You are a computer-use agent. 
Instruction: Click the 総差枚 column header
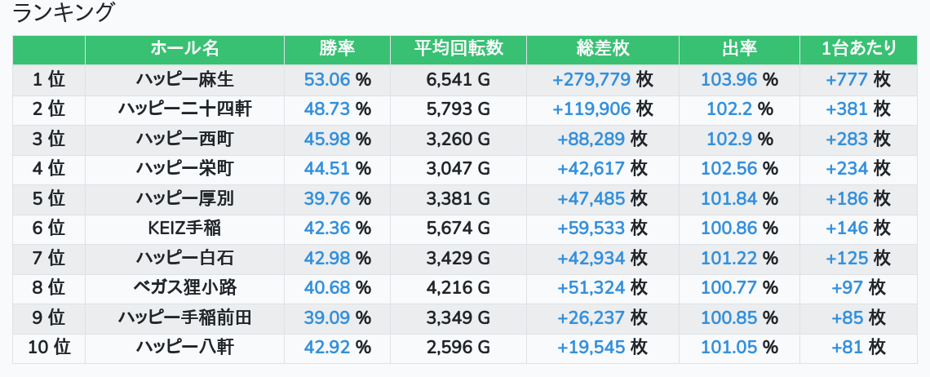click(x=602, y=49)
